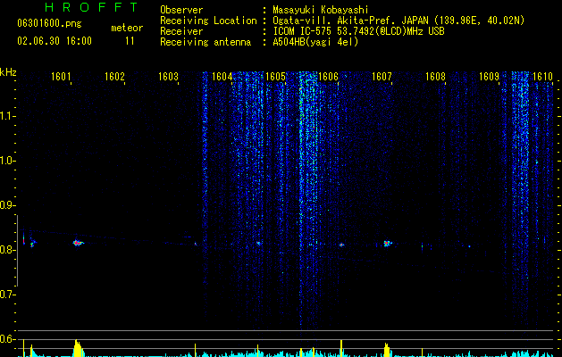Click the 1601 time marker
This screenshot has width=562, height=357.
tap(61, 76)
